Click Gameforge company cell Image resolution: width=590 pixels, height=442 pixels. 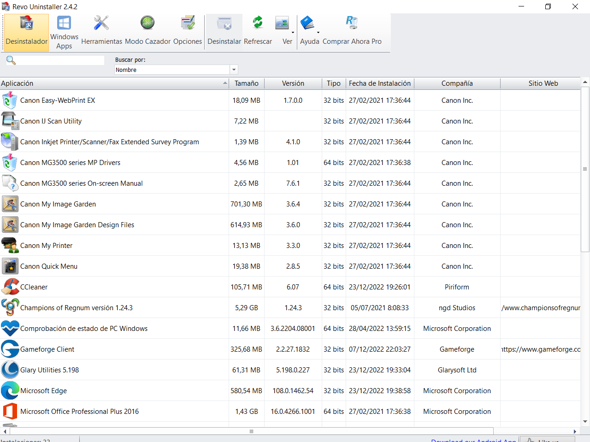click(457, 349)
